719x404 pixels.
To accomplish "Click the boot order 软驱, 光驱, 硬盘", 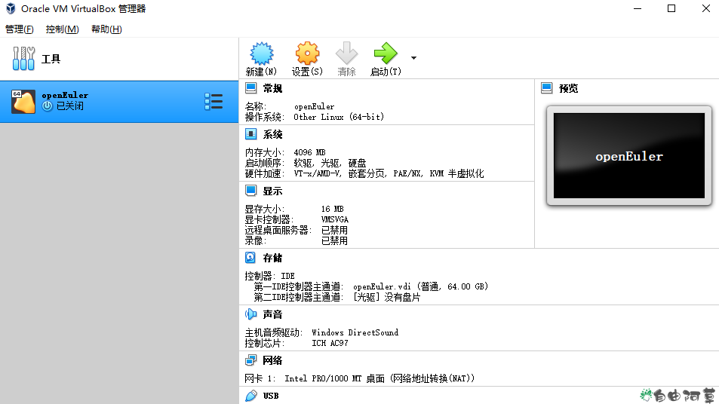I will [x=330, y=163].
